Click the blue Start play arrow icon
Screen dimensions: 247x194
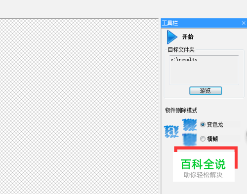pos(172,37)
